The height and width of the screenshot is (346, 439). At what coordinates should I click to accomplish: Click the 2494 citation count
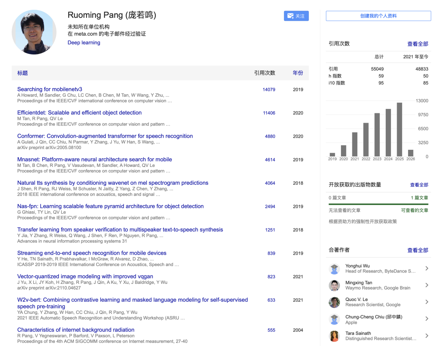pos(270,206)
